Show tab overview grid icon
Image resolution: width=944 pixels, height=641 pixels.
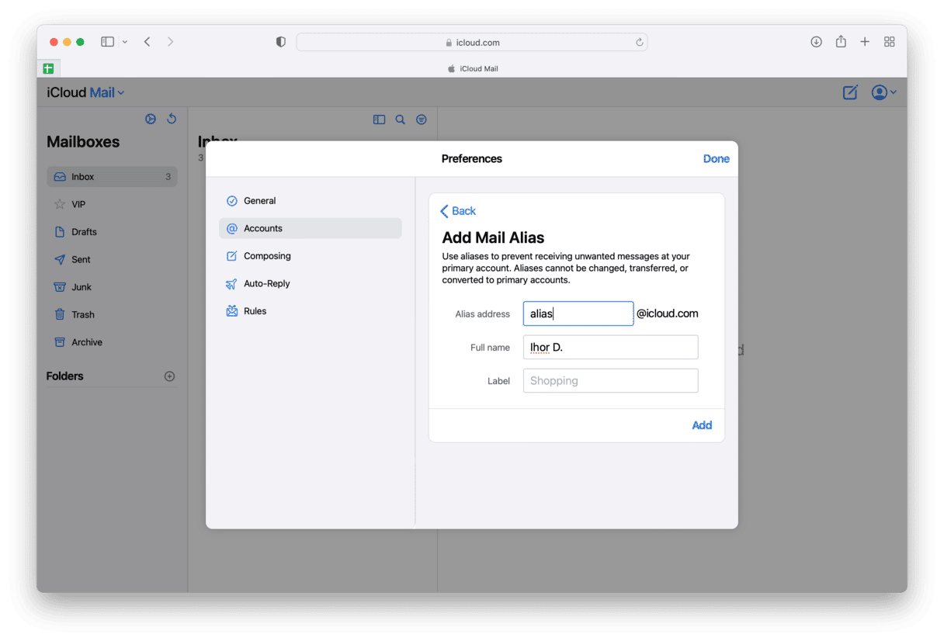coord(890,42)
